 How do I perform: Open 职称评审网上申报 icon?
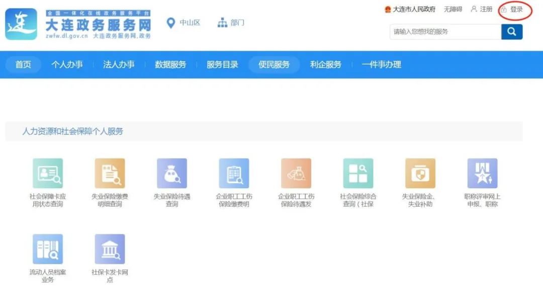coord(482,174)
